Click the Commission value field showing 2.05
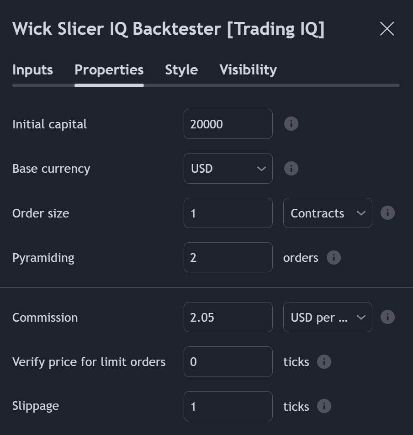413x435 pixels. pos(228,317)
